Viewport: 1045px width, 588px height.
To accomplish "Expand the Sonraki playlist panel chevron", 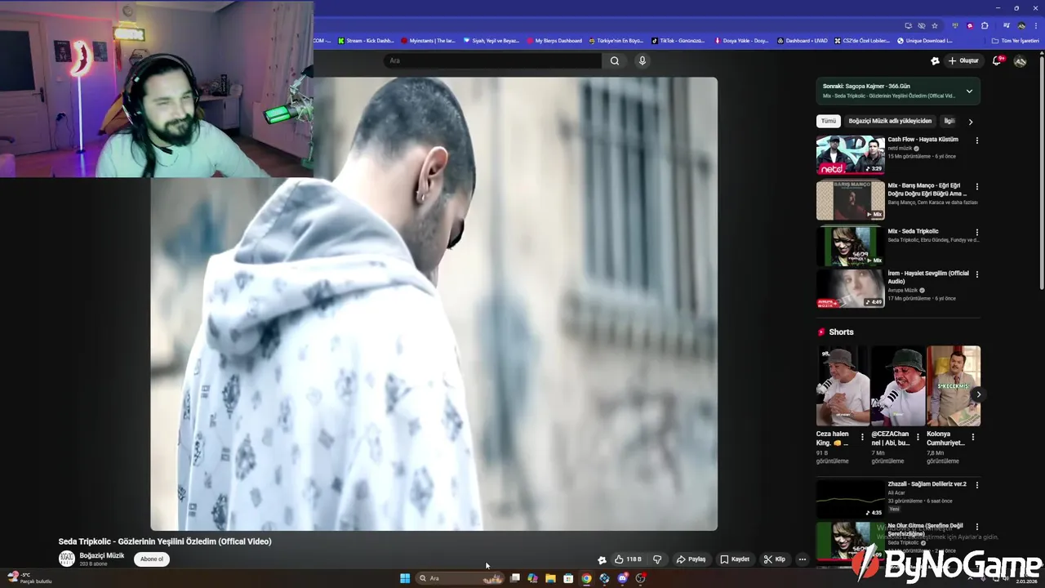I will tap(969, 91).
